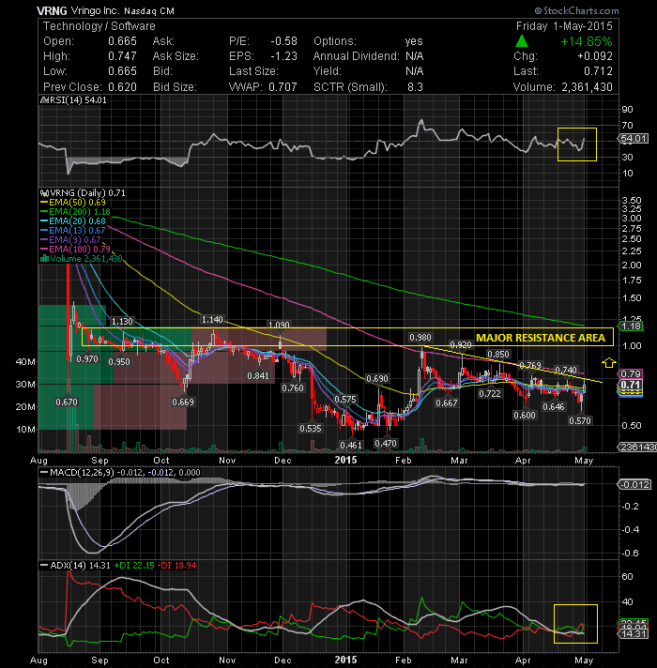657x668 pixels.
Task: Click the 0.470 price low label
Action: pos(386,444)
